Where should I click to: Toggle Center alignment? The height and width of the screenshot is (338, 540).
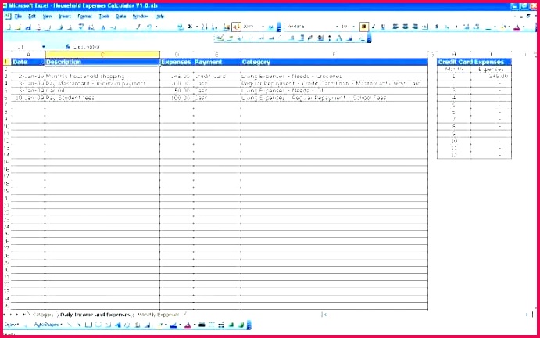click(406, 27)
